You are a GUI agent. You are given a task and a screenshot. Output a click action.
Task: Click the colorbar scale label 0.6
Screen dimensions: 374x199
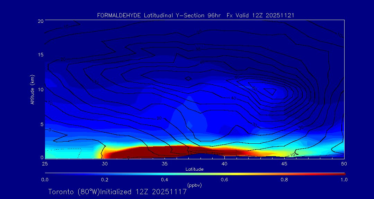coord(224,180)
